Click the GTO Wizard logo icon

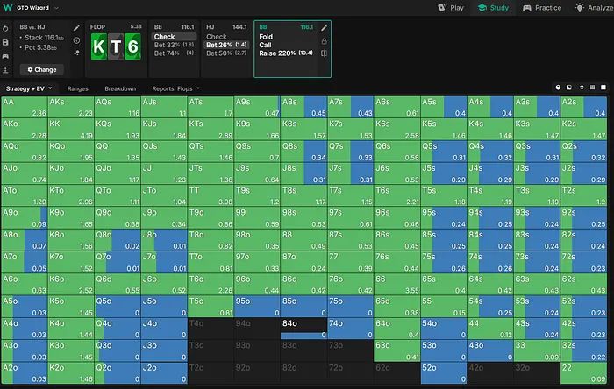click(7, 7)
